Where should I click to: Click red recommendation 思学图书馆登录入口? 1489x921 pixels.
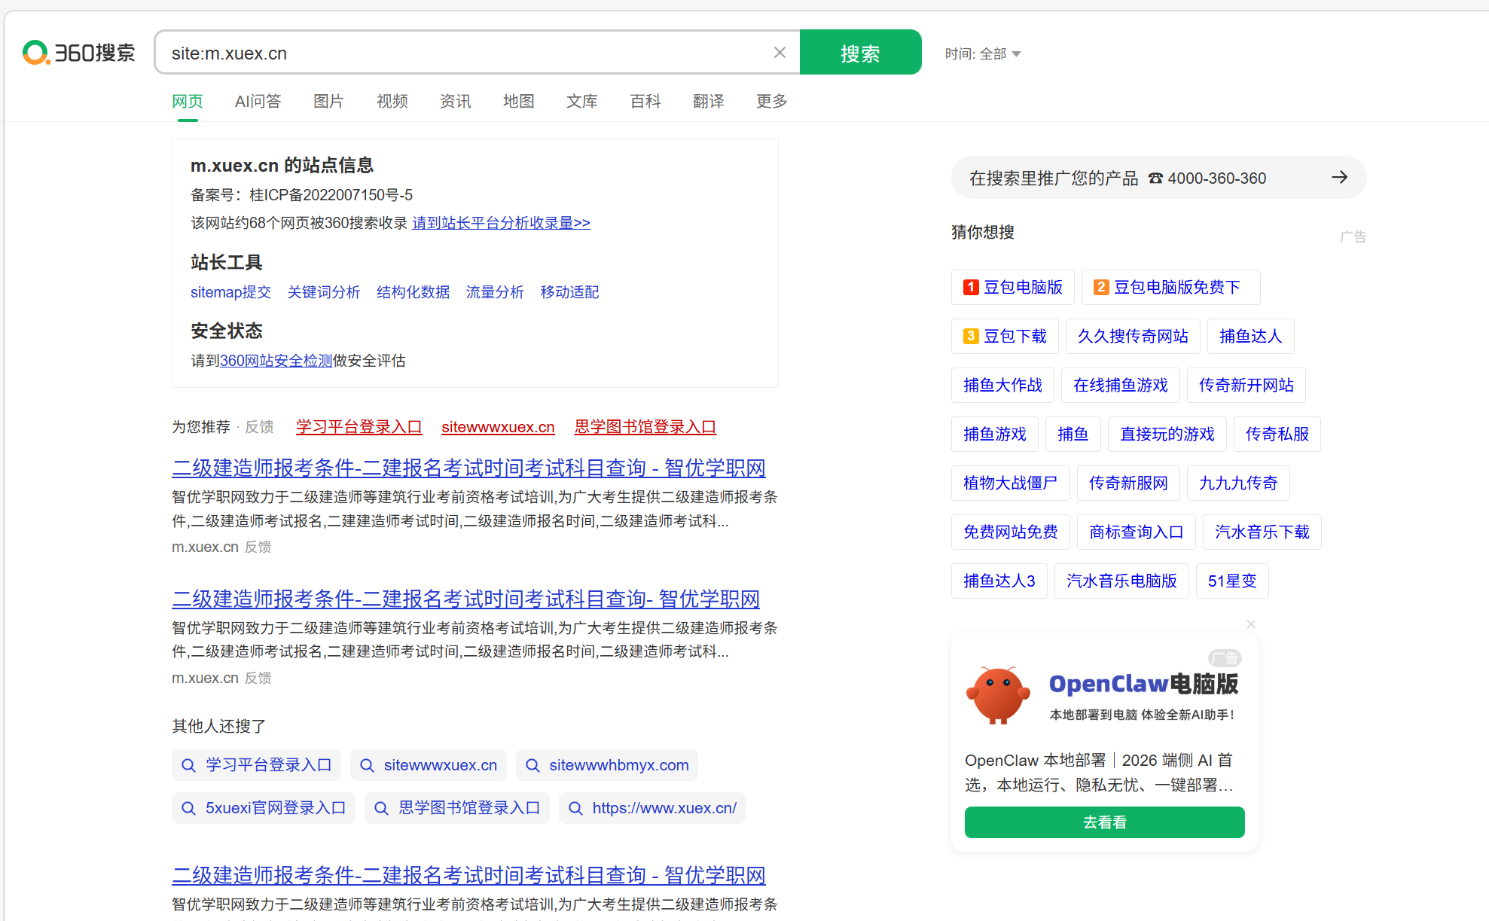click(645, 427)
